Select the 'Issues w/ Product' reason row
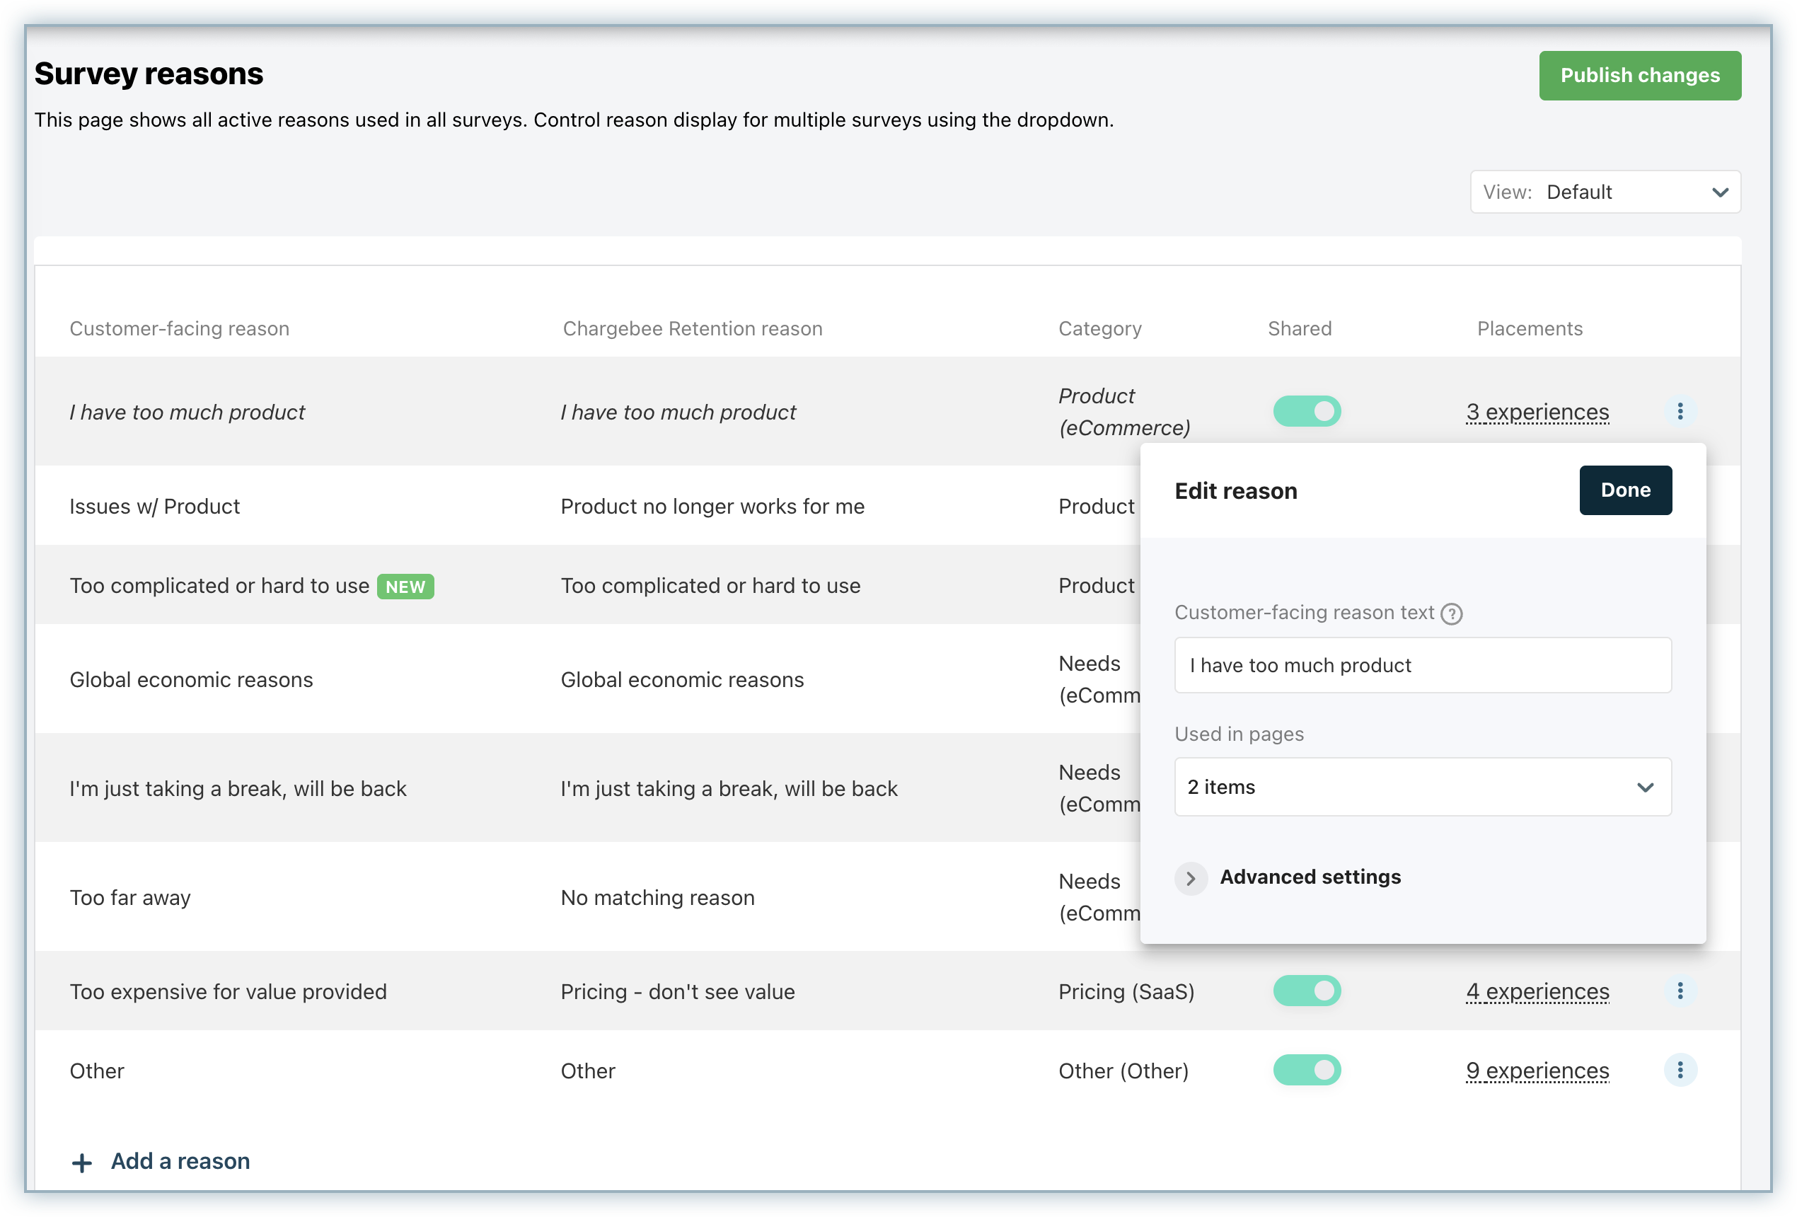The image size is (1797, 1217). click(155, 507)
